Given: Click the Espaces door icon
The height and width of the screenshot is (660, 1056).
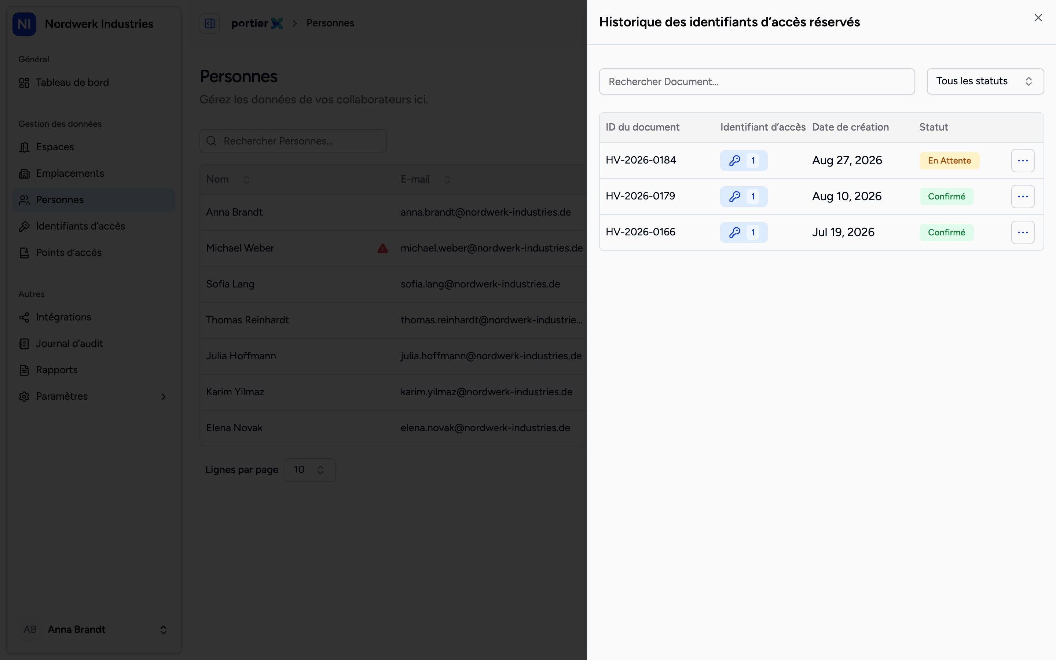Looking at the screenshot, I should click(24, 147).
